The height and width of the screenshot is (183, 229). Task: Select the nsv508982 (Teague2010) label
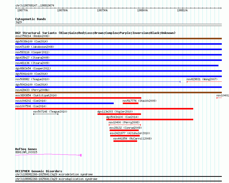coord(32,79)
